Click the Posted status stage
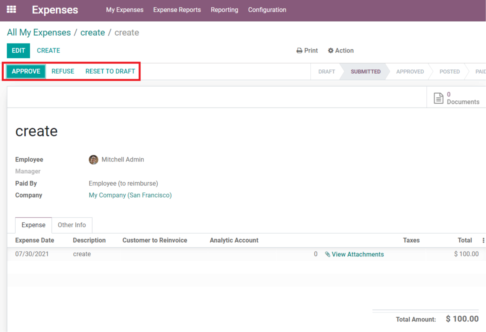Image resolution: width=486 pixels, height=332 pixels. tap(450, 72)
